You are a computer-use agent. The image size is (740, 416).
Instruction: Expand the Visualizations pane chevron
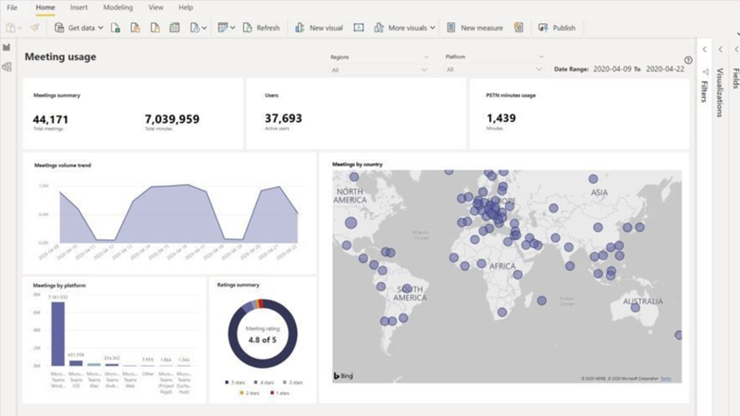pos(721,50)
